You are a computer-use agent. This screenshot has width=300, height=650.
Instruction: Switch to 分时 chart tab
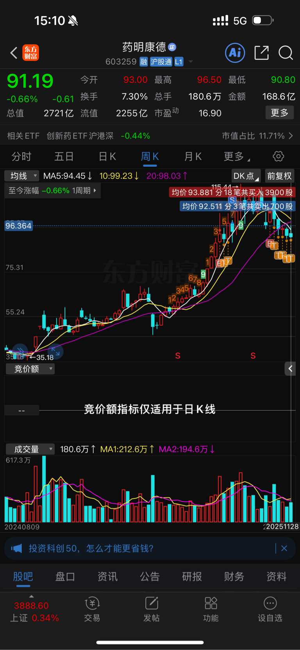tap(21, 157)
